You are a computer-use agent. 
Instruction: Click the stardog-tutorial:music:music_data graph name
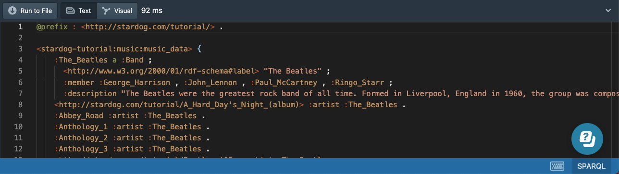(115, 49)
